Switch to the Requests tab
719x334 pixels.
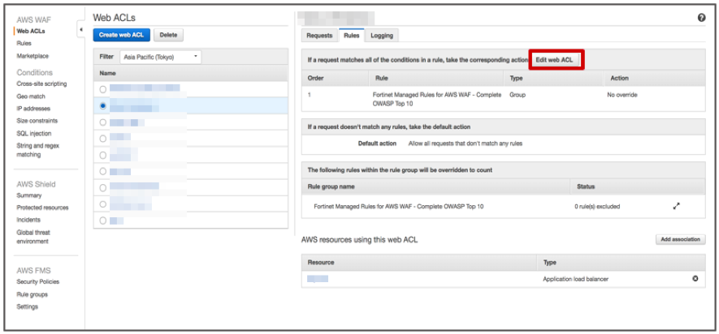(319, 36)
